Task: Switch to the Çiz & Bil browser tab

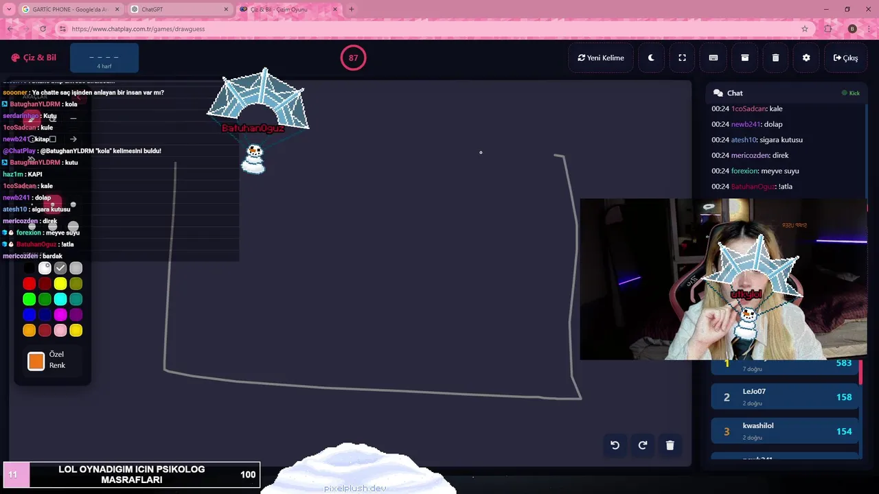Action: click(288, 10)
